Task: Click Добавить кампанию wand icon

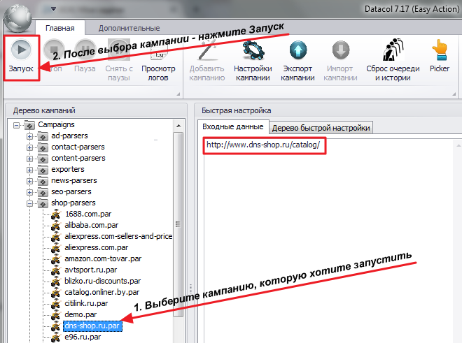Action: point(207,50)
